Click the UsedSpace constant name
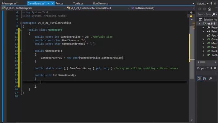This screenshot has height=123, width=218. pos(69,40)
